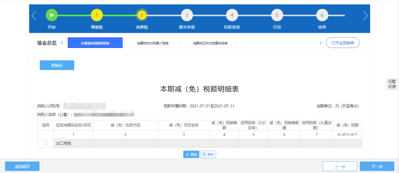Go to step 4 扣款信息 circle
This screenshot has height=173, width=399.
click(x=232, y=15)
